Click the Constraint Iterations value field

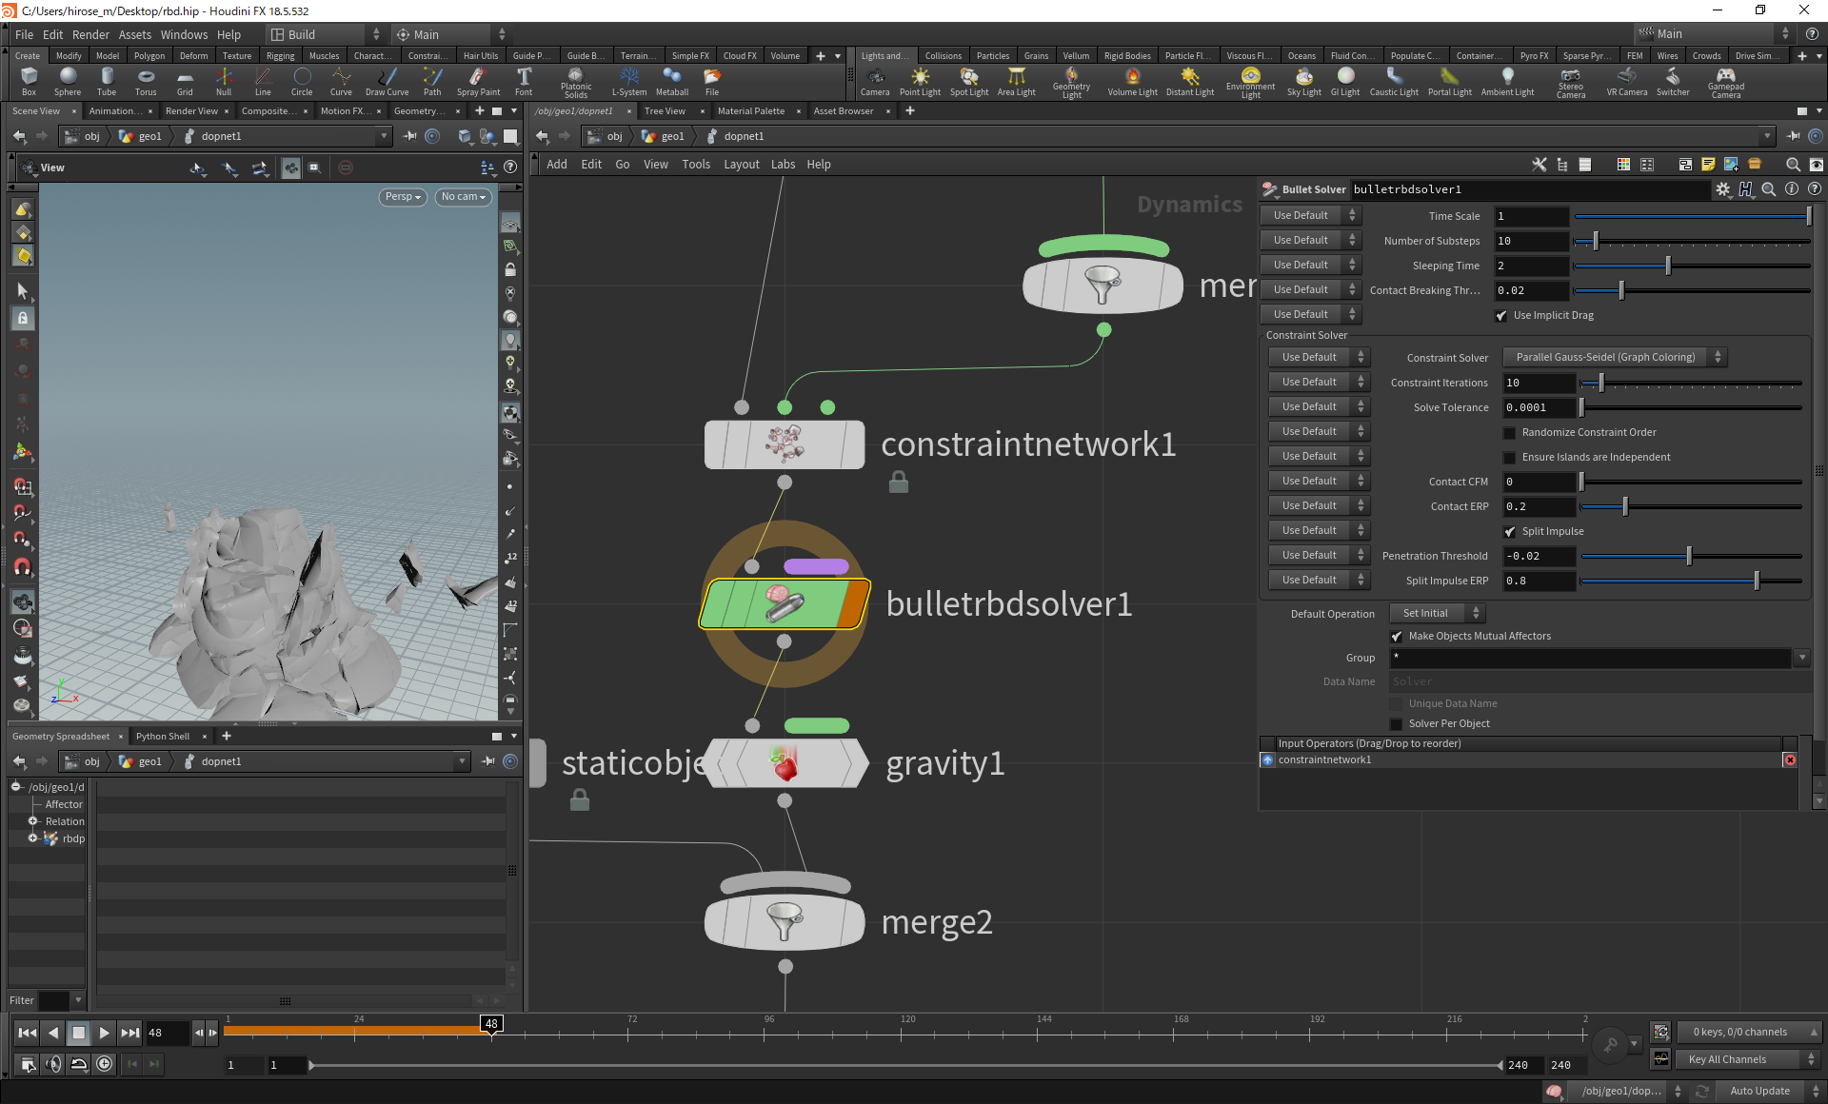(1538, 384)
